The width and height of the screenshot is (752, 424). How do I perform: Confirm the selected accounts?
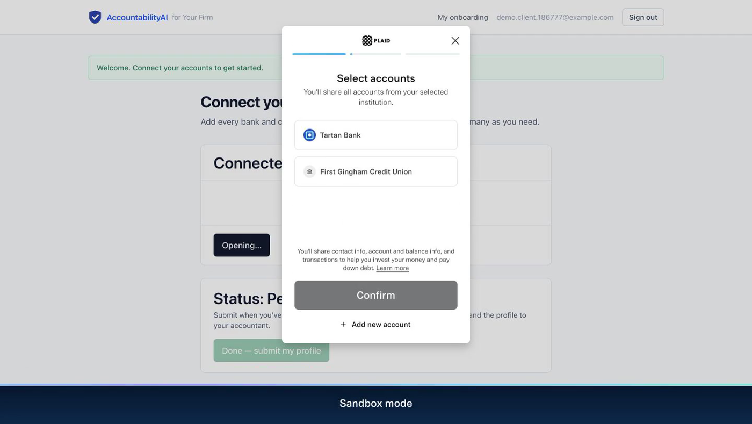(376, 295)
